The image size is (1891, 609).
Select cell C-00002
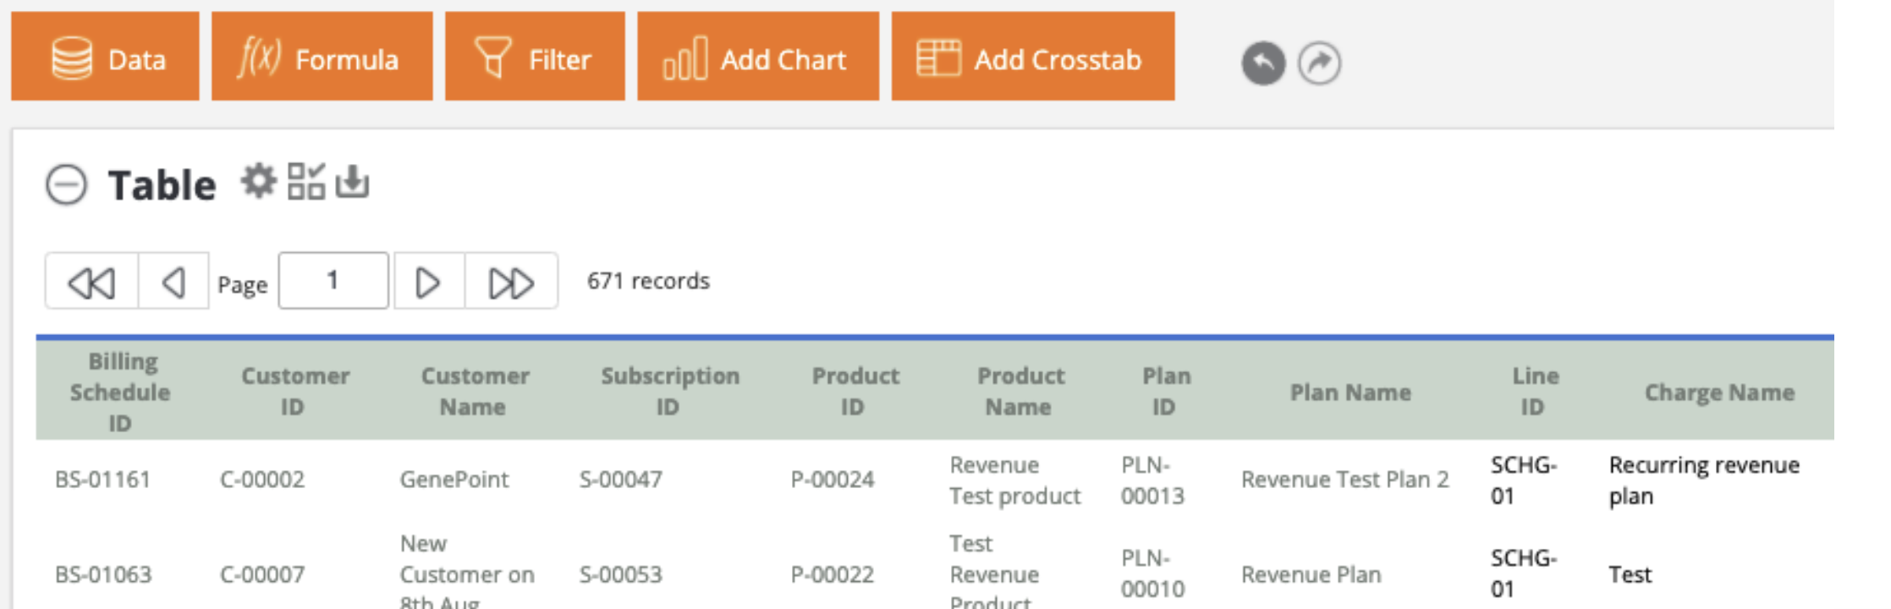(x=261, y=480)
